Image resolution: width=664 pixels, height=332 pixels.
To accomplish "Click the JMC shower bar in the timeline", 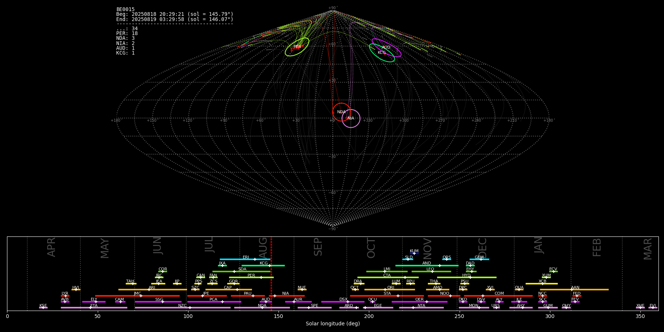I will click(137, 296).
